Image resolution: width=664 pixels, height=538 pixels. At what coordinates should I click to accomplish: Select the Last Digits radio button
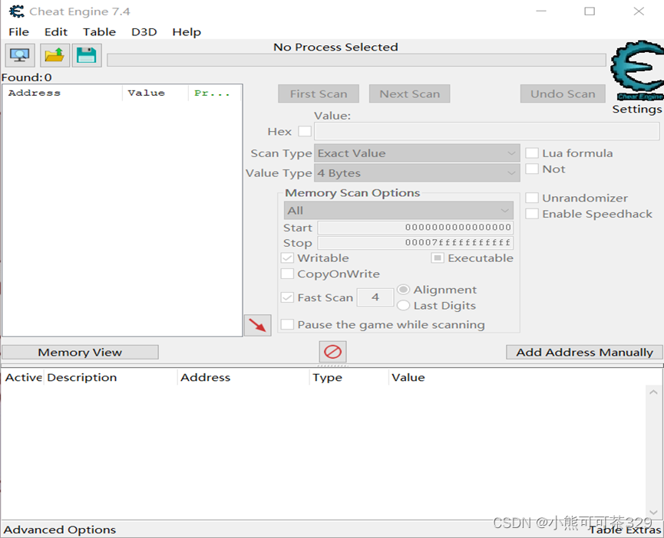coord(403,305)
